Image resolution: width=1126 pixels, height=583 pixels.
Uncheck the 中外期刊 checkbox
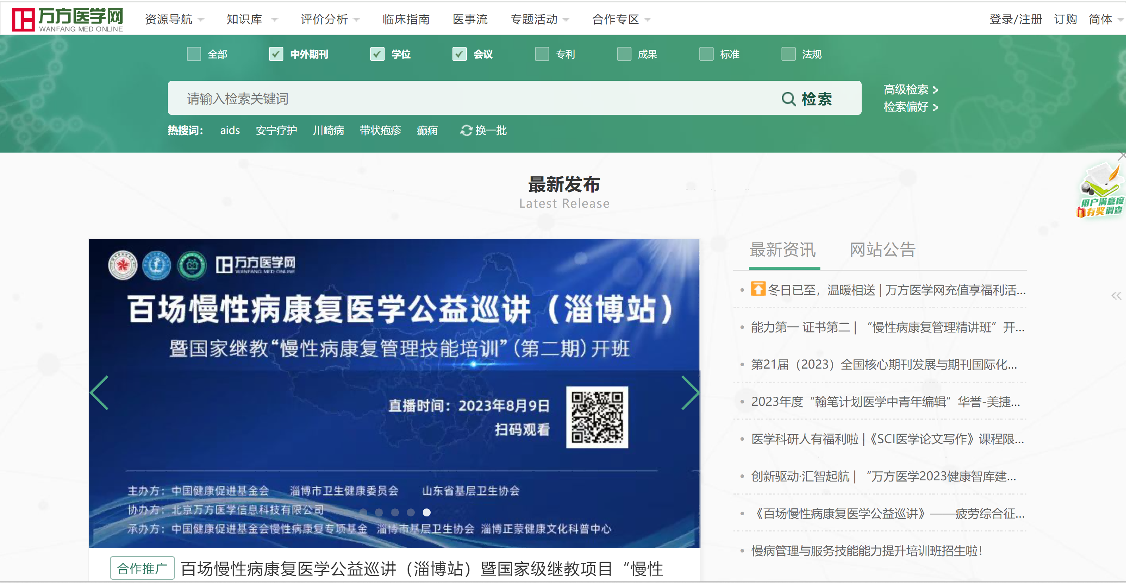click(276, 54)
